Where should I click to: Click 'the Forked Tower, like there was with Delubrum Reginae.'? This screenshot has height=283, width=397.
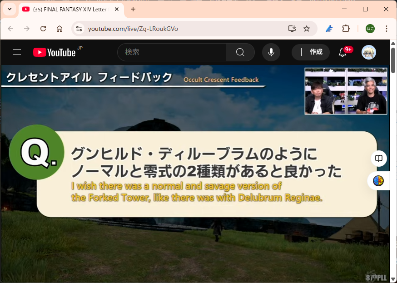(x=197, y=198)
